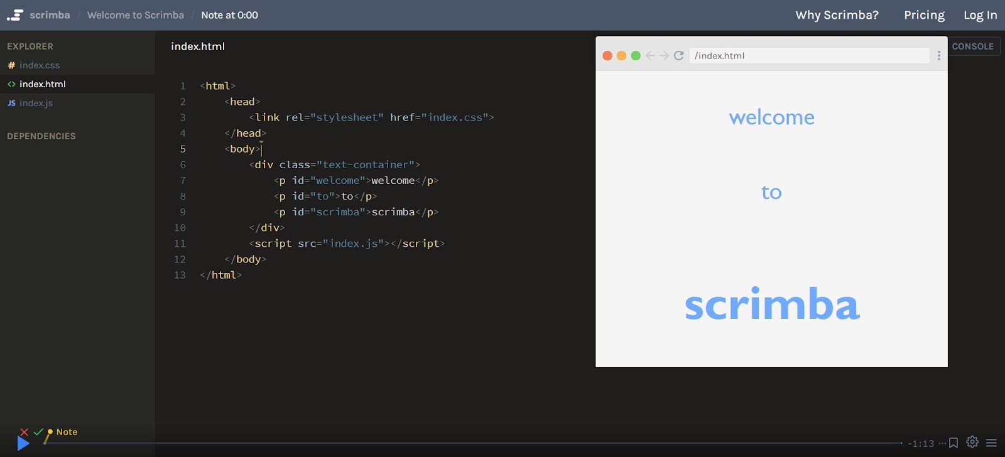
Task: Click the Note at 0:00 breadcrumb
Action: pos(229,15)
